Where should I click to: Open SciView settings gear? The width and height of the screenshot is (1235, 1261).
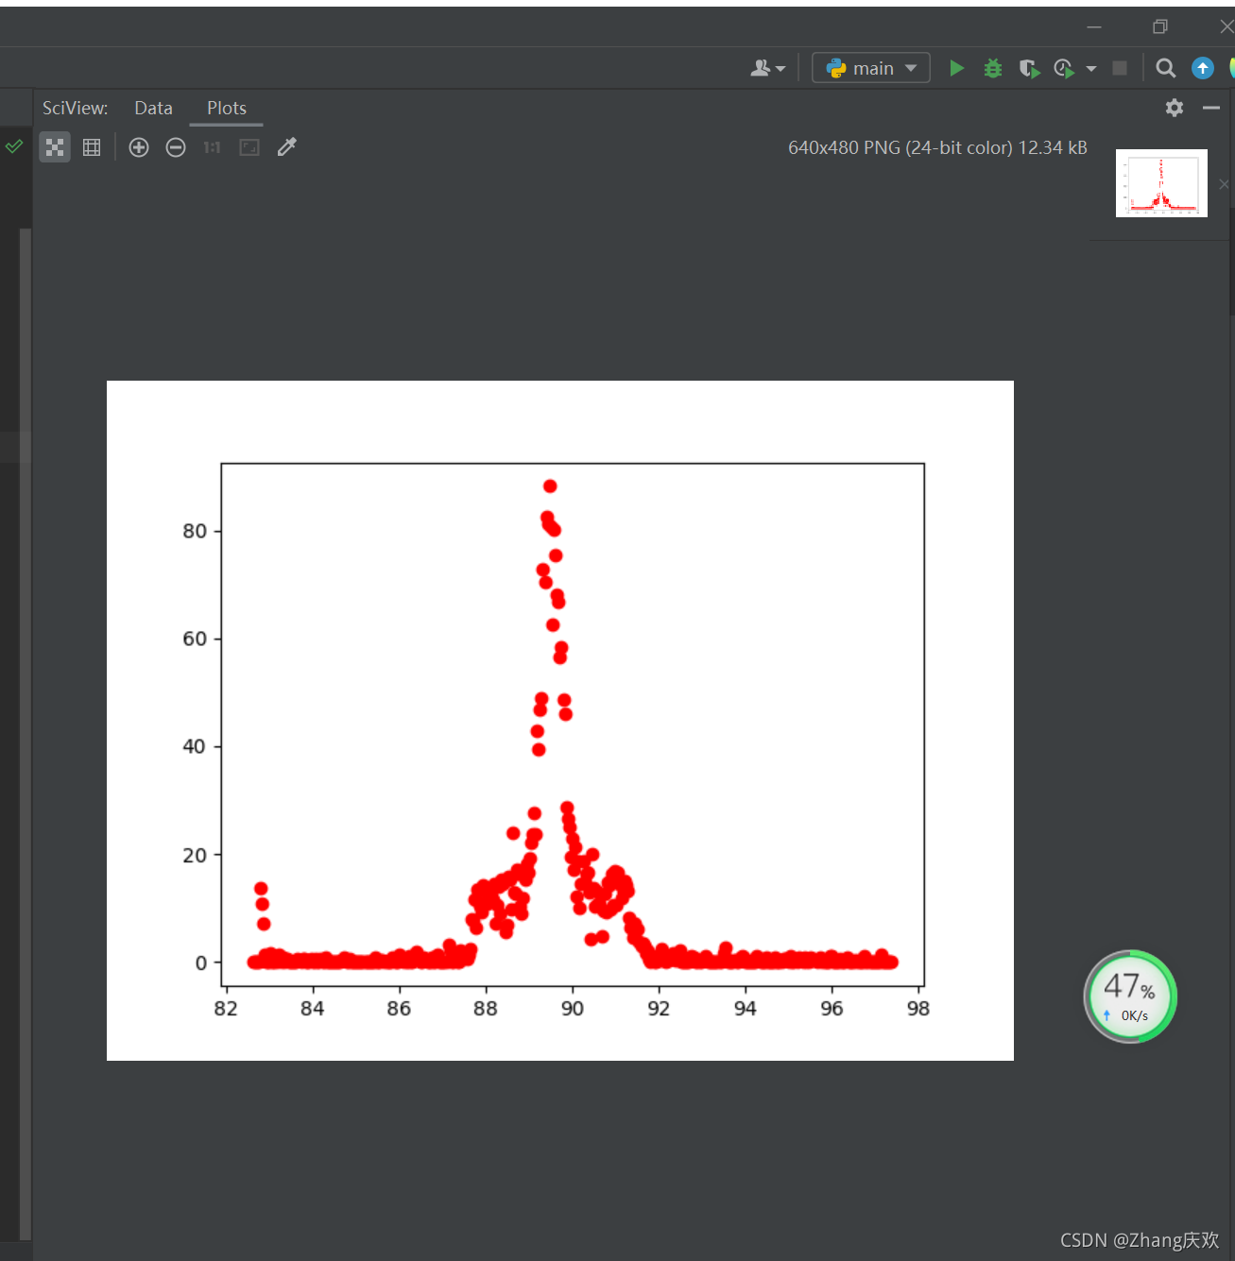[x=1174, y=108]
